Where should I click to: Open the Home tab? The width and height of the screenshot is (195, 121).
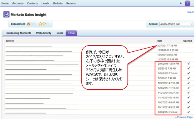pos(5,3)
